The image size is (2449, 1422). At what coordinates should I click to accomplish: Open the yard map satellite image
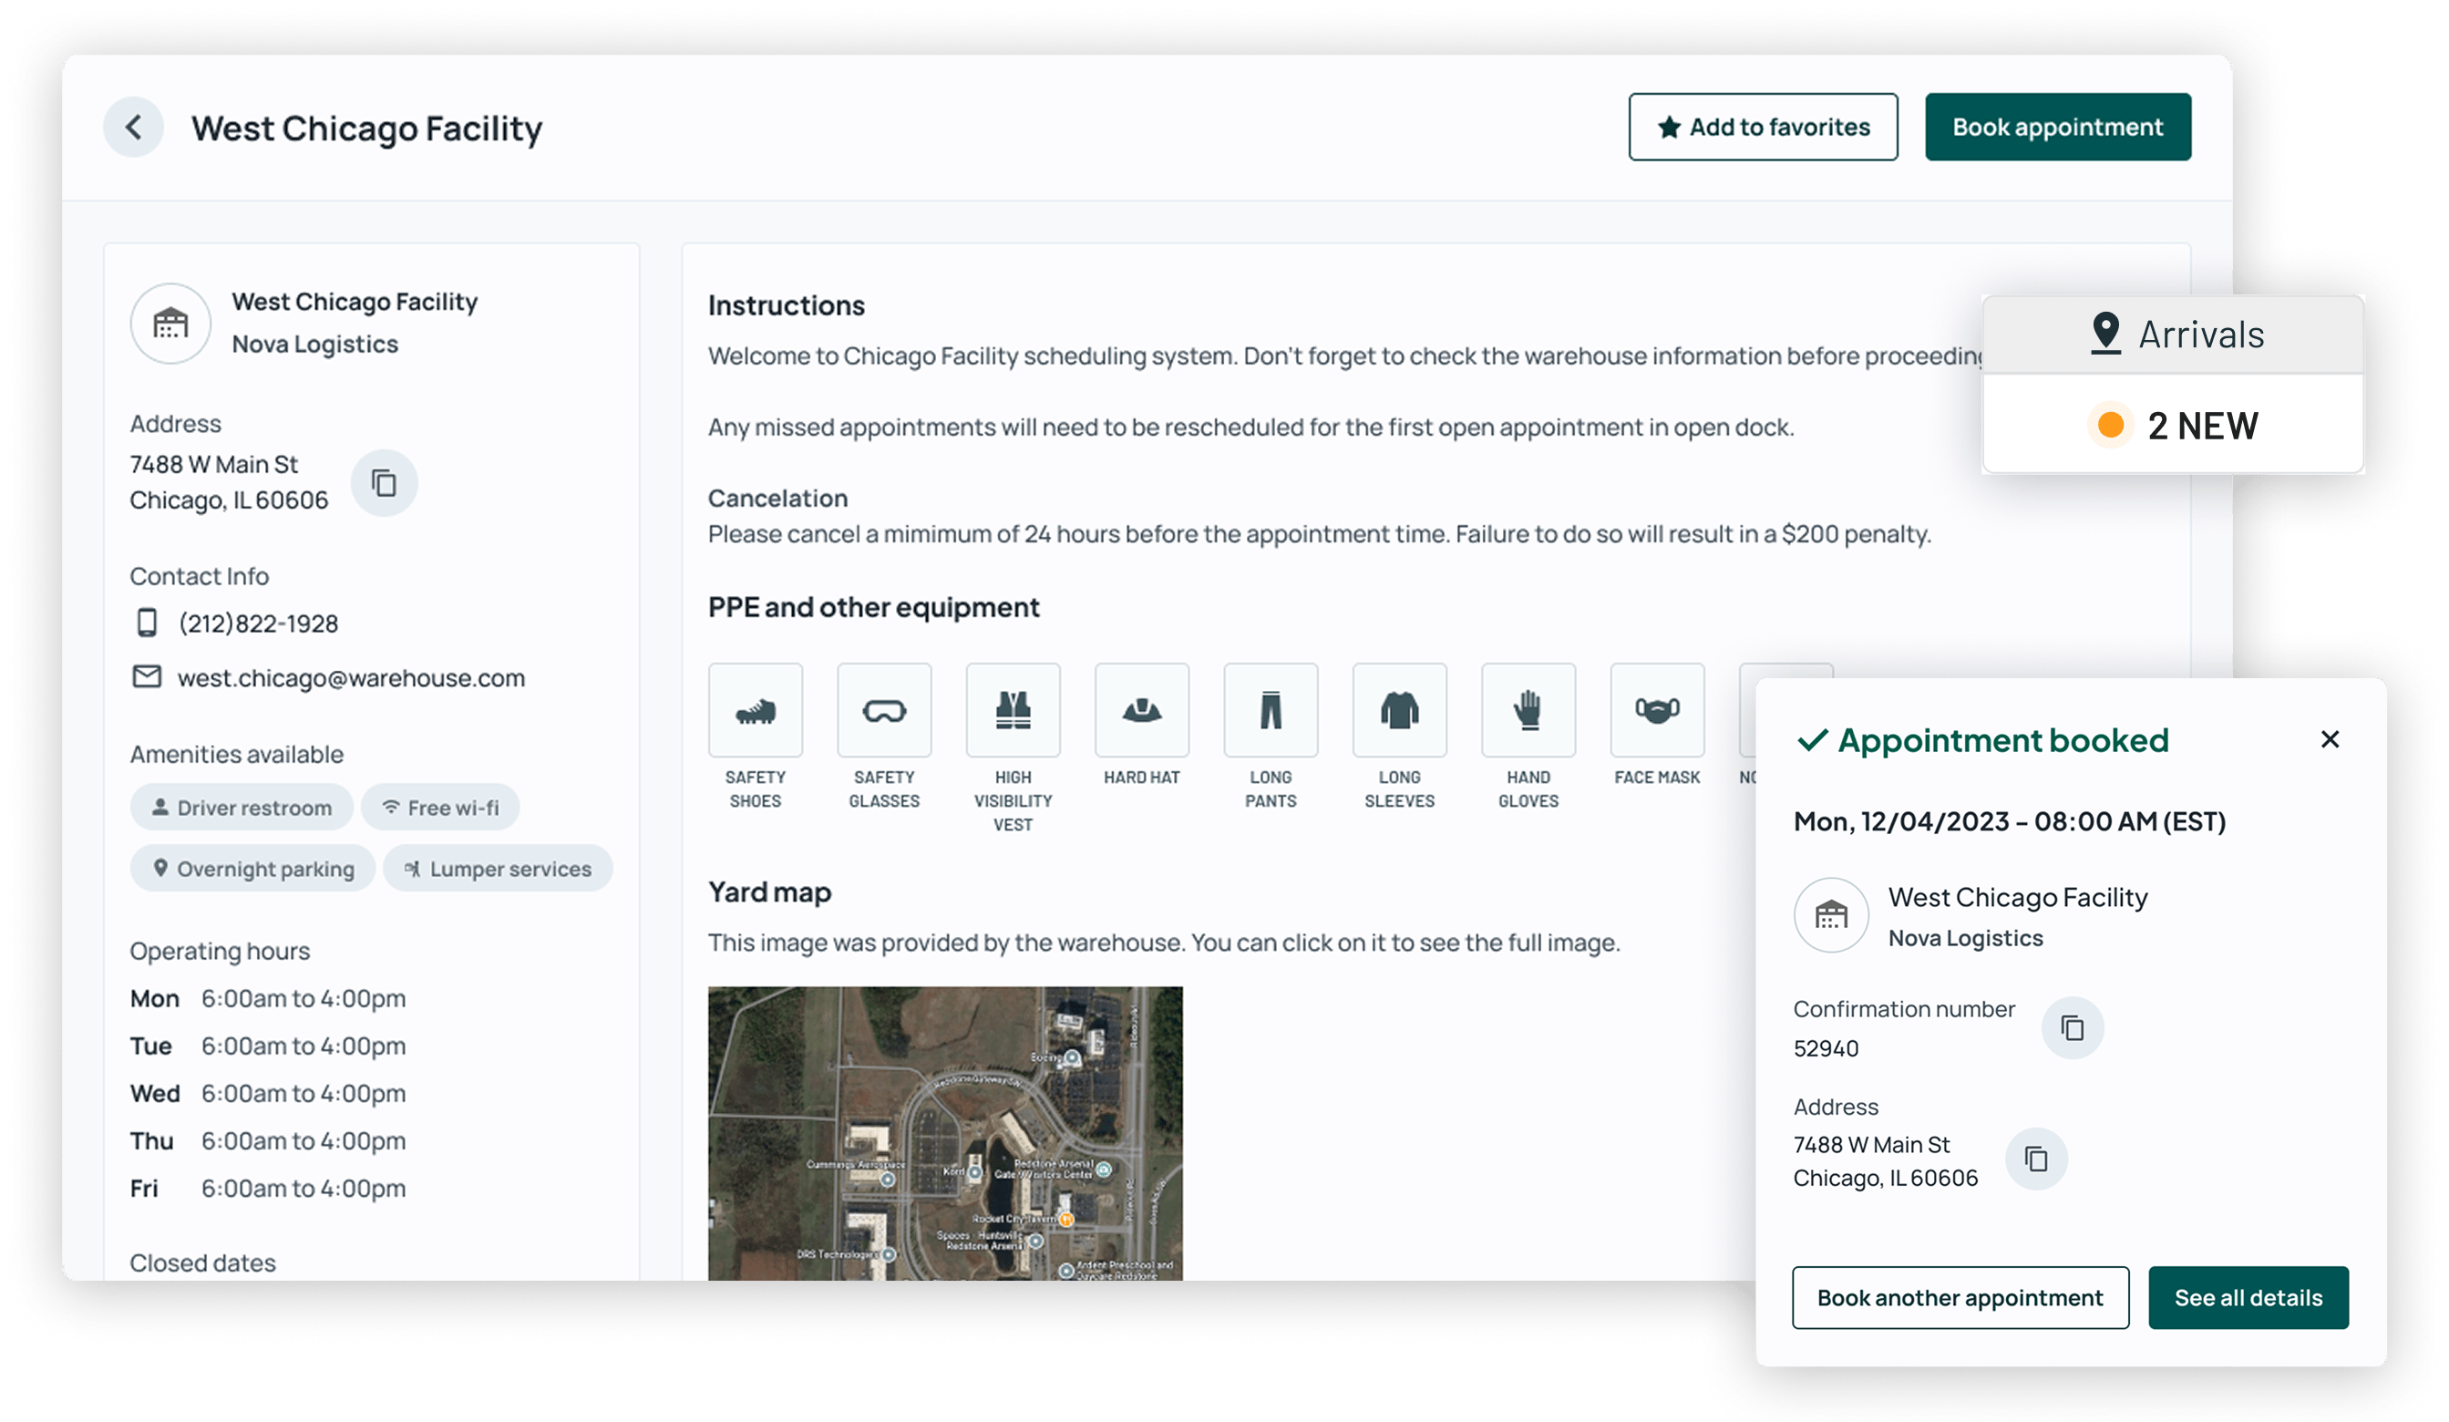coord(944,1132)
